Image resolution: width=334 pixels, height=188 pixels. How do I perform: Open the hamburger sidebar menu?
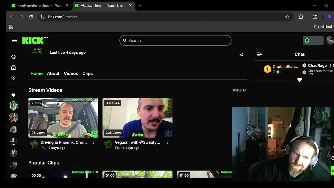14,40
